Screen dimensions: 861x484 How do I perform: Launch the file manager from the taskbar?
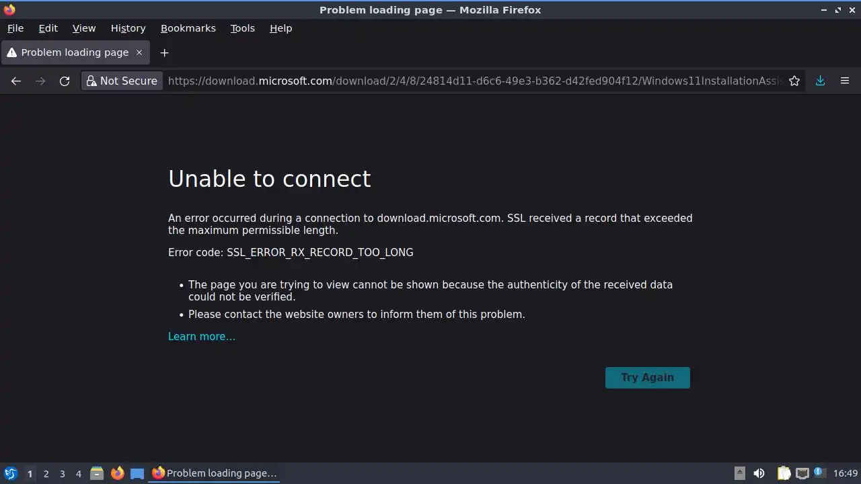(97, 473)
